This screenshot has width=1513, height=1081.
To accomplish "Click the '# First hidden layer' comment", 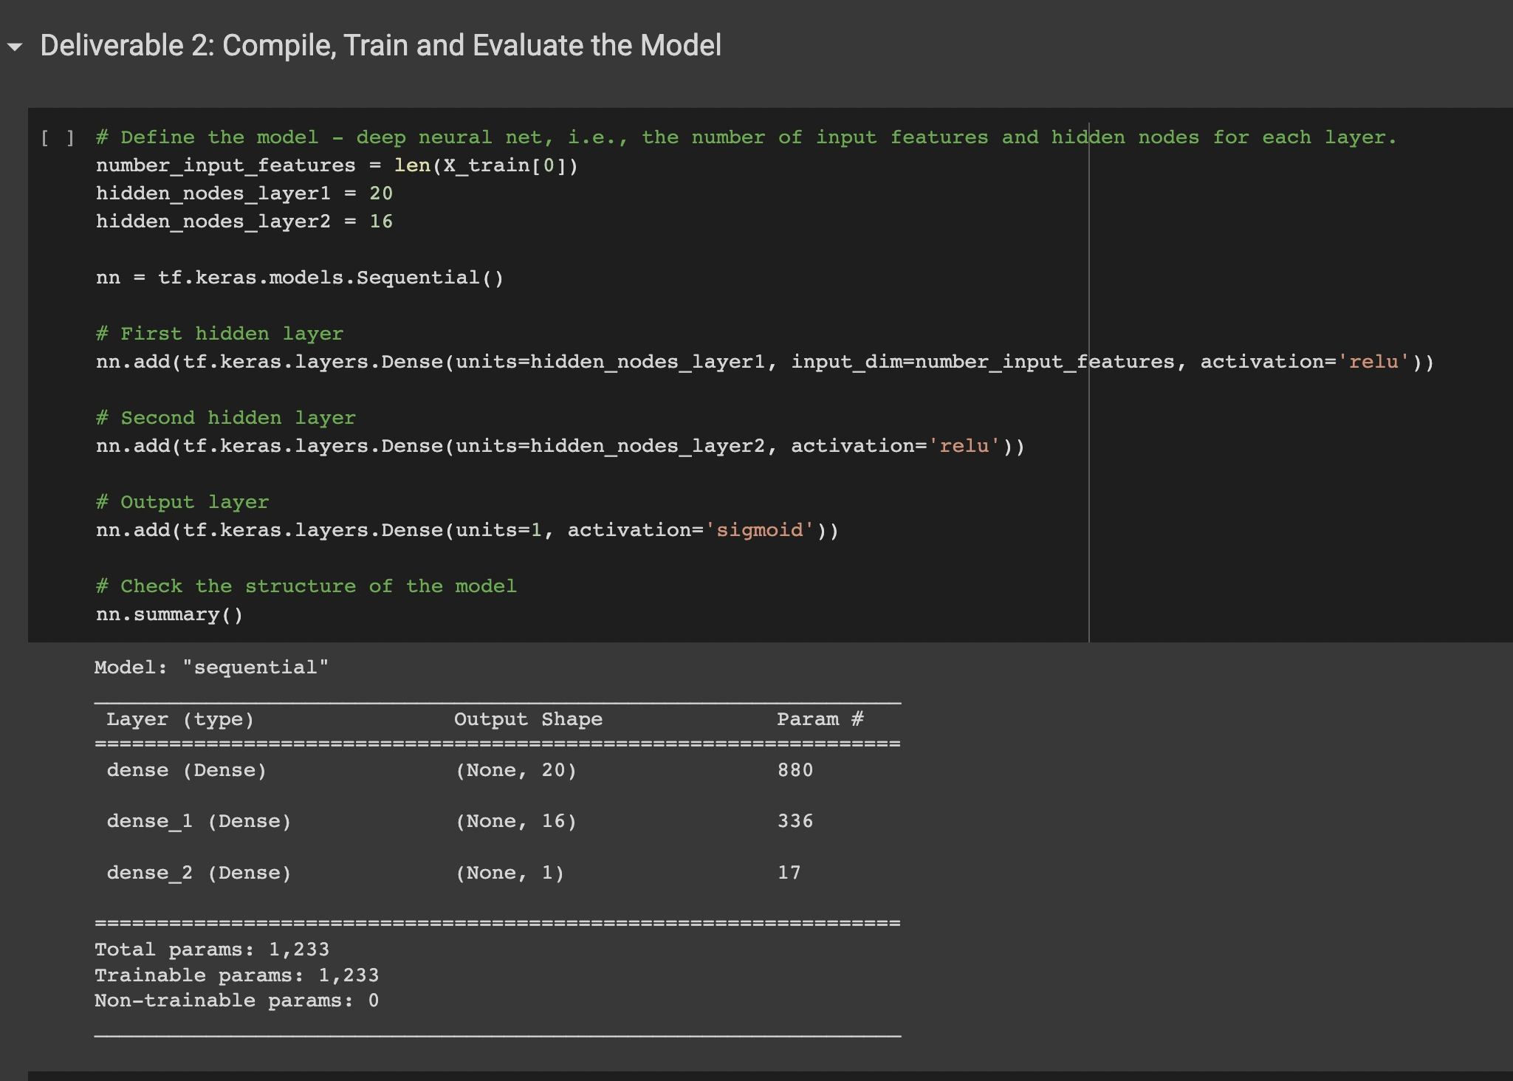I will (220, 334).
